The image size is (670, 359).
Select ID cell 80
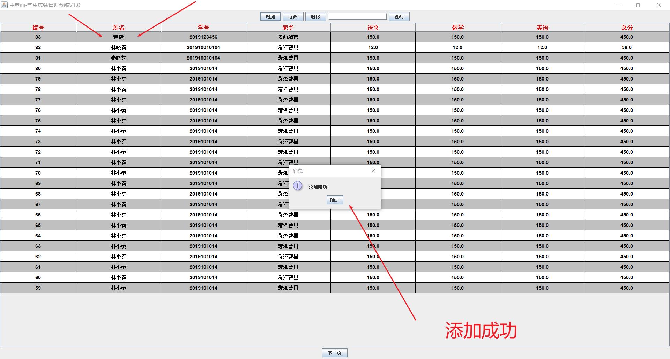point(38,68)
